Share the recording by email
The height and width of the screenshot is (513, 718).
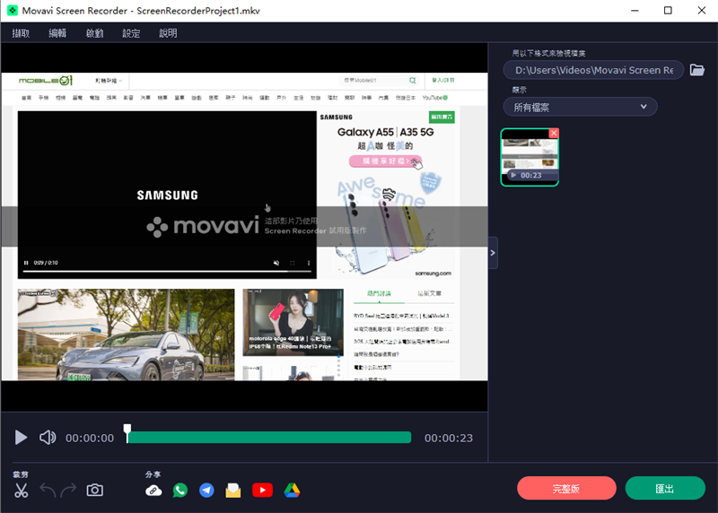[x=233, y=491]
